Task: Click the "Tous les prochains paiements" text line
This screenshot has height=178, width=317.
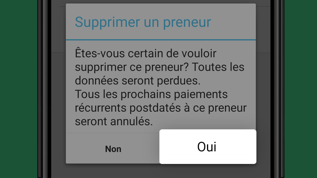Action: click(x=151, y=94)
